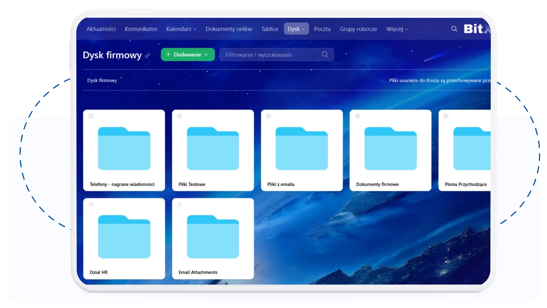Click the search magnifier icon in top navigation
547x308 pixels.
[454, 29]
